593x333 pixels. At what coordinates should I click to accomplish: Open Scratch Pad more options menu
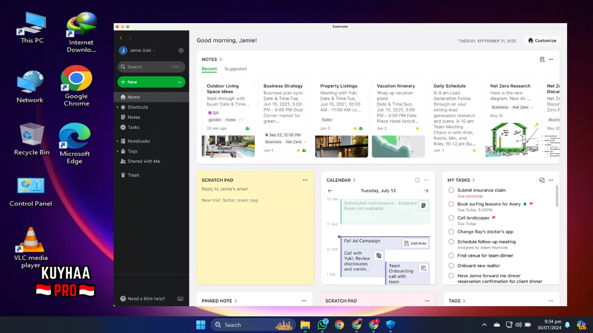click(305, 180)
